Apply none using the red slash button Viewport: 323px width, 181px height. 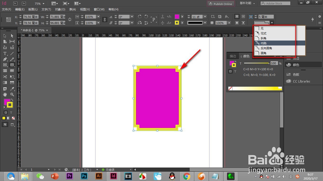click(13, 118)
